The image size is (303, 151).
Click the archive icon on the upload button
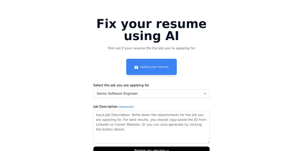click(x=136, y=67)
